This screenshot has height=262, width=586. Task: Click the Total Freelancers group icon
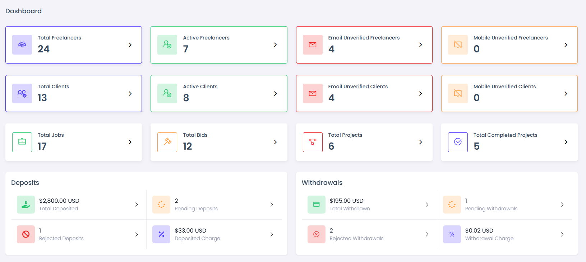pos(22,45)
